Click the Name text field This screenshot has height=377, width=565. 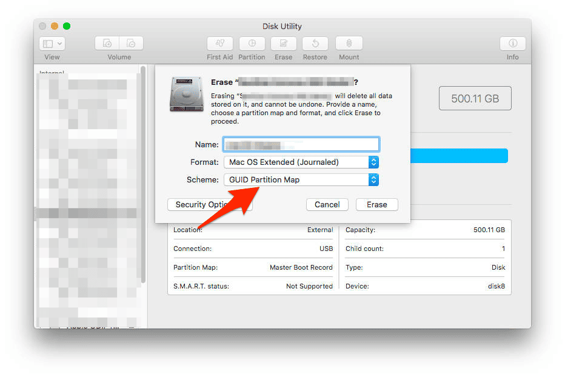301,144
